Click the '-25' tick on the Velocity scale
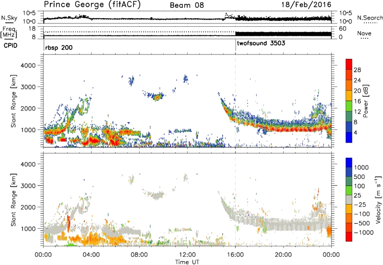The width and height of the screenshot is (383, 265). (360, 204)
